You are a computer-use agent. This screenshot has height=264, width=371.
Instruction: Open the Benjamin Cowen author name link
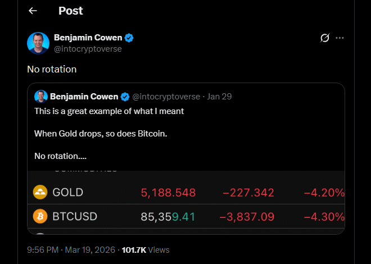(89, 38)
